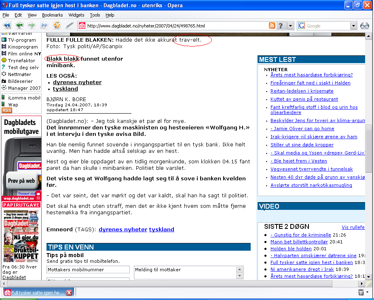Click the Bildeserier camera icon
The image size is (374, 300).
coord(4,81)
